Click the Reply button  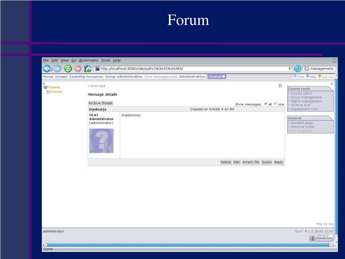278,162
